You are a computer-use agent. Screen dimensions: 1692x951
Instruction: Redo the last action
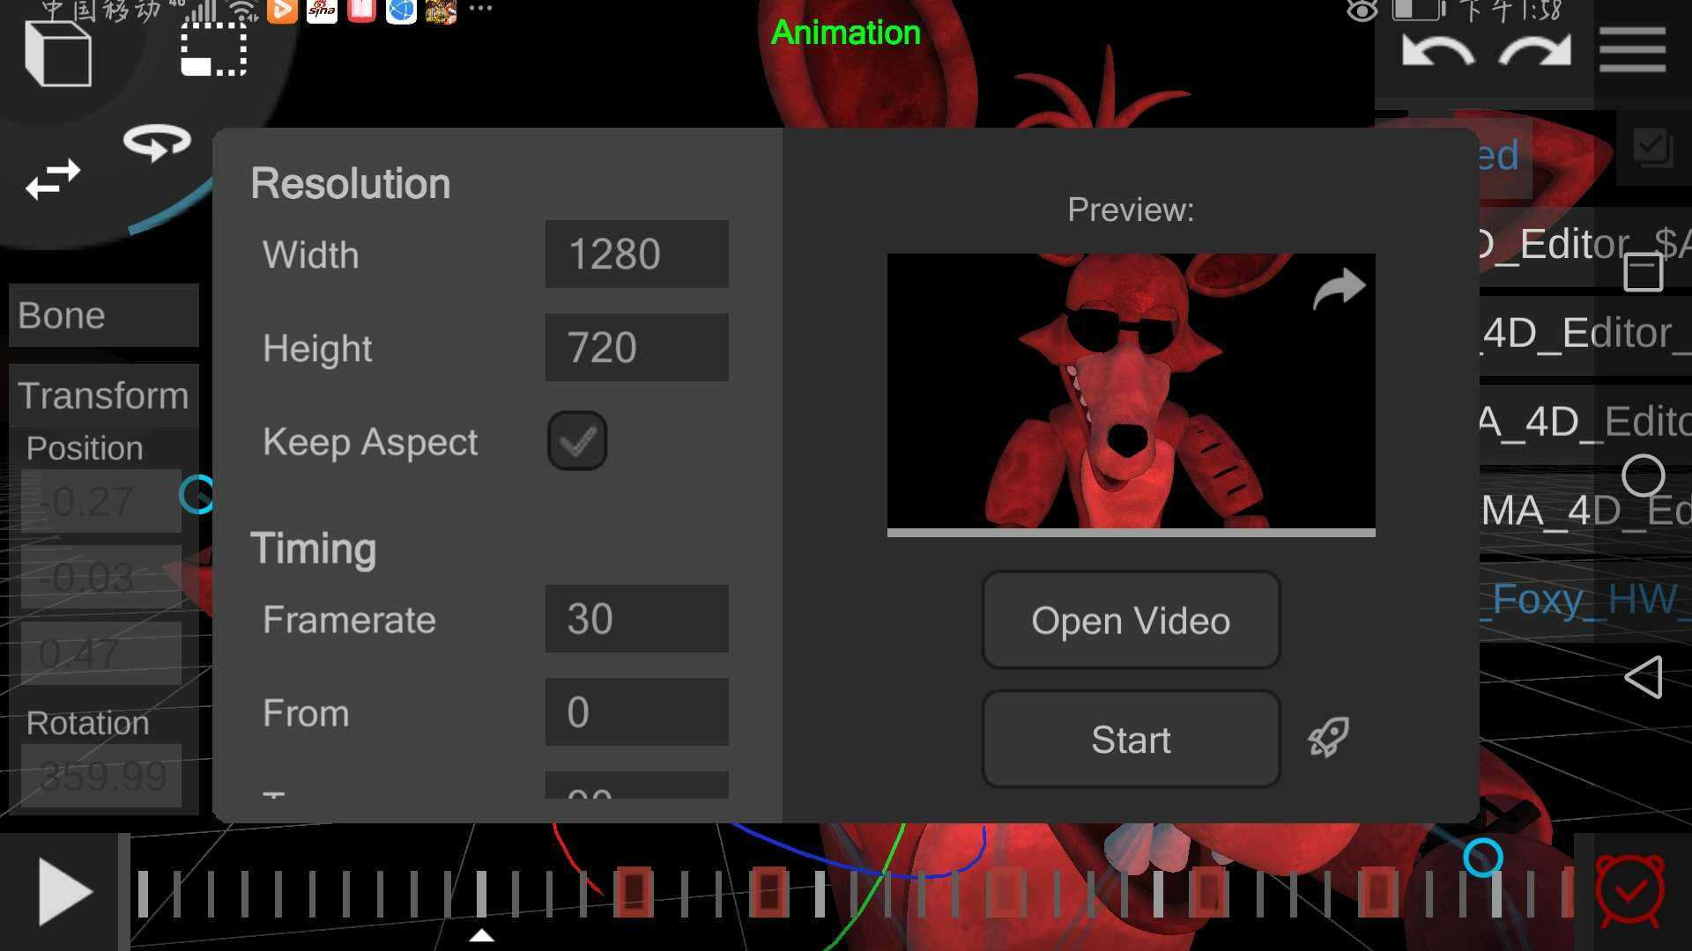coord(1535,50)
